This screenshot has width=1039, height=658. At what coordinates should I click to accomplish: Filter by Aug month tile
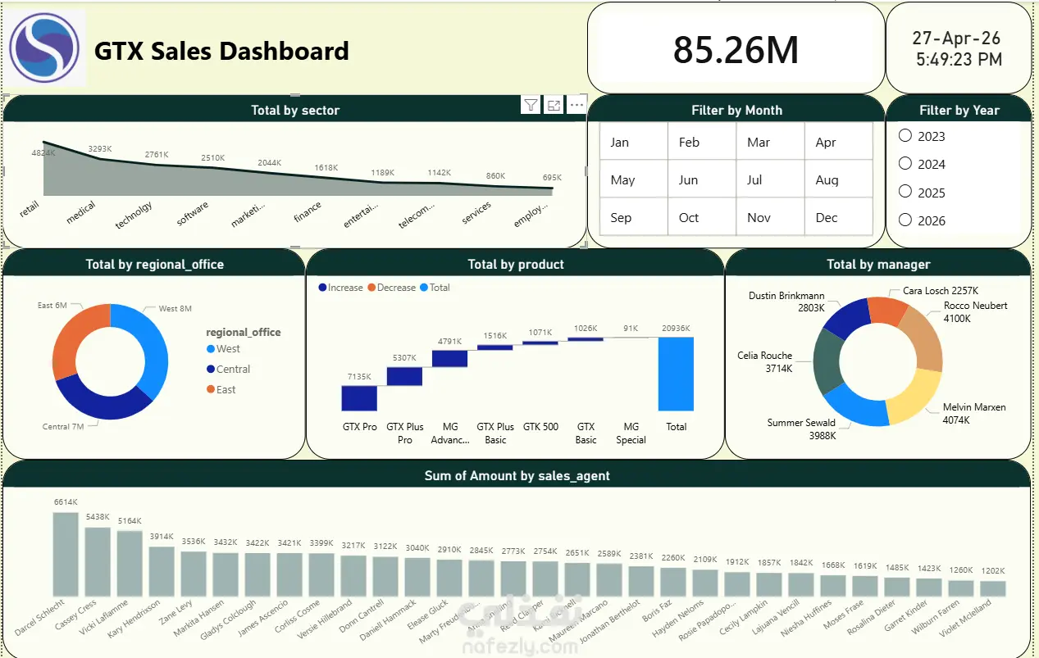click(x=839, y=179)
